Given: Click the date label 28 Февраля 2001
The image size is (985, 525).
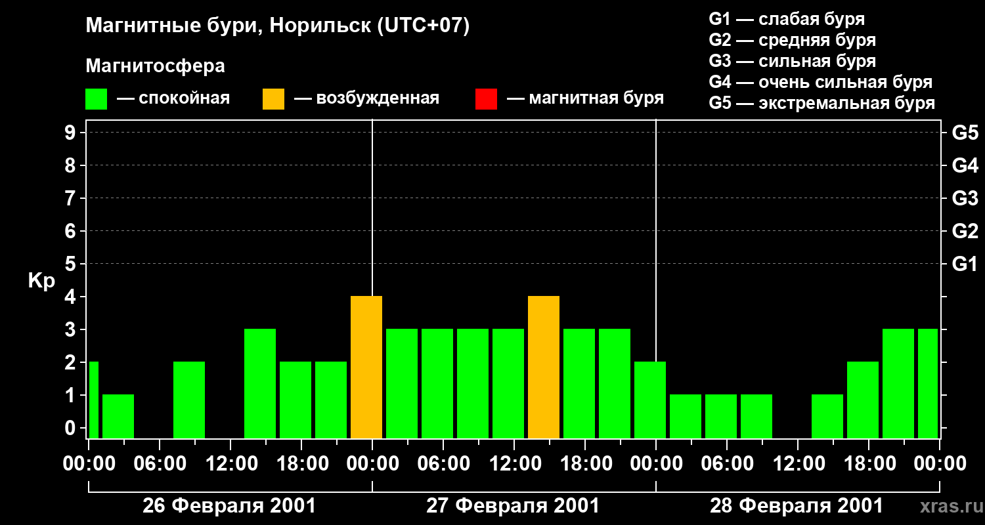Looking at the screenshot, I should 797,506.
